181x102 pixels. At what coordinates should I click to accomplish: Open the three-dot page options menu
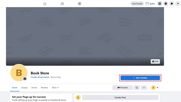(144, 88)
